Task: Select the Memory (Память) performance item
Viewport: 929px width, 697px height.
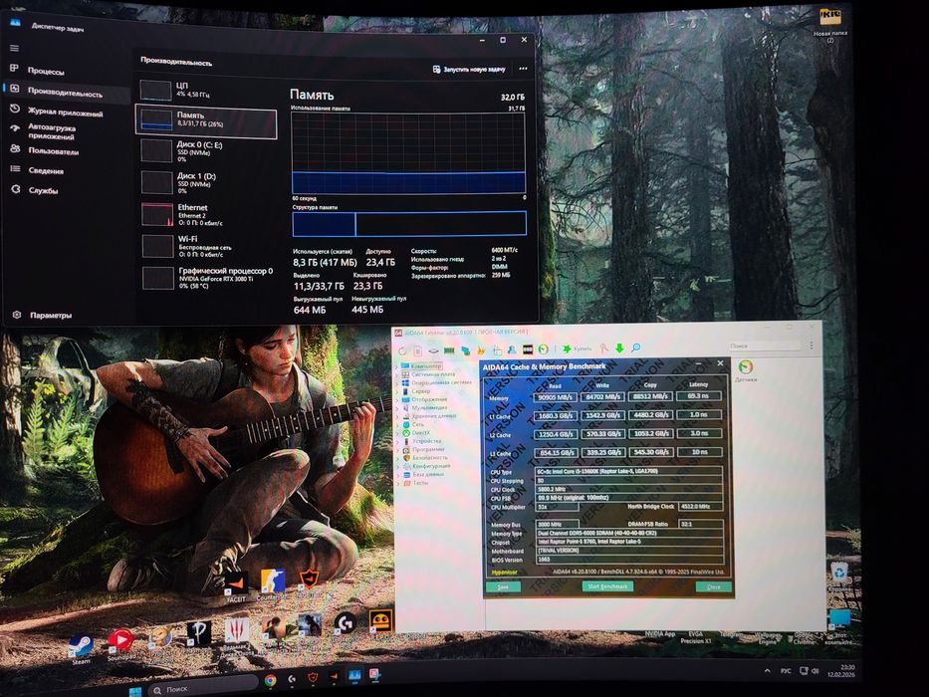Action: click(x=206, y=120)
